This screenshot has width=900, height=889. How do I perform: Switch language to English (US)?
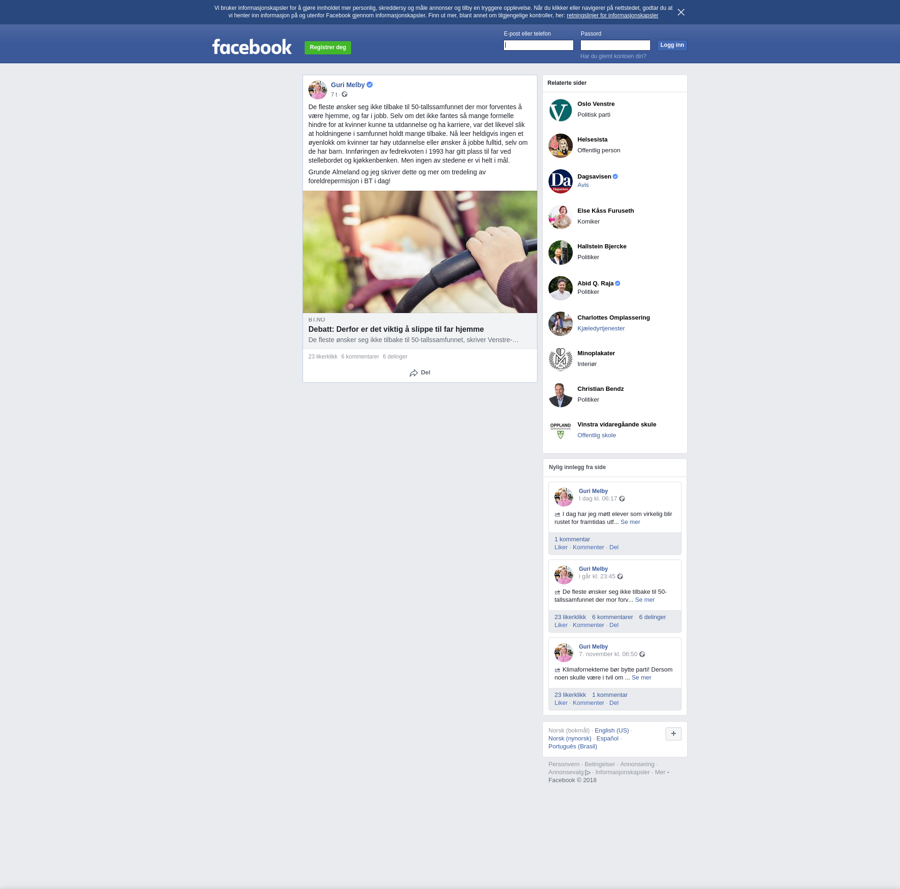click(612, 731)
